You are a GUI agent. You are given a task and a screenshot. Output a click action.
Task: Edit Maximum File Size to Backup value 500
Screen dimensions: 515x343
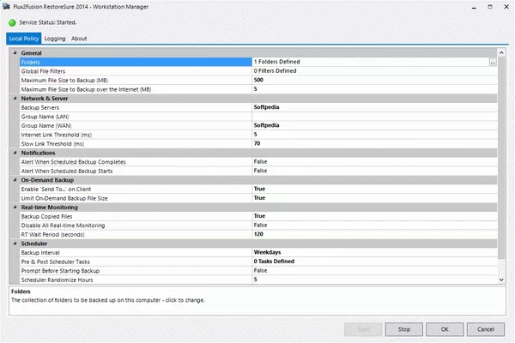click(258, 80)
